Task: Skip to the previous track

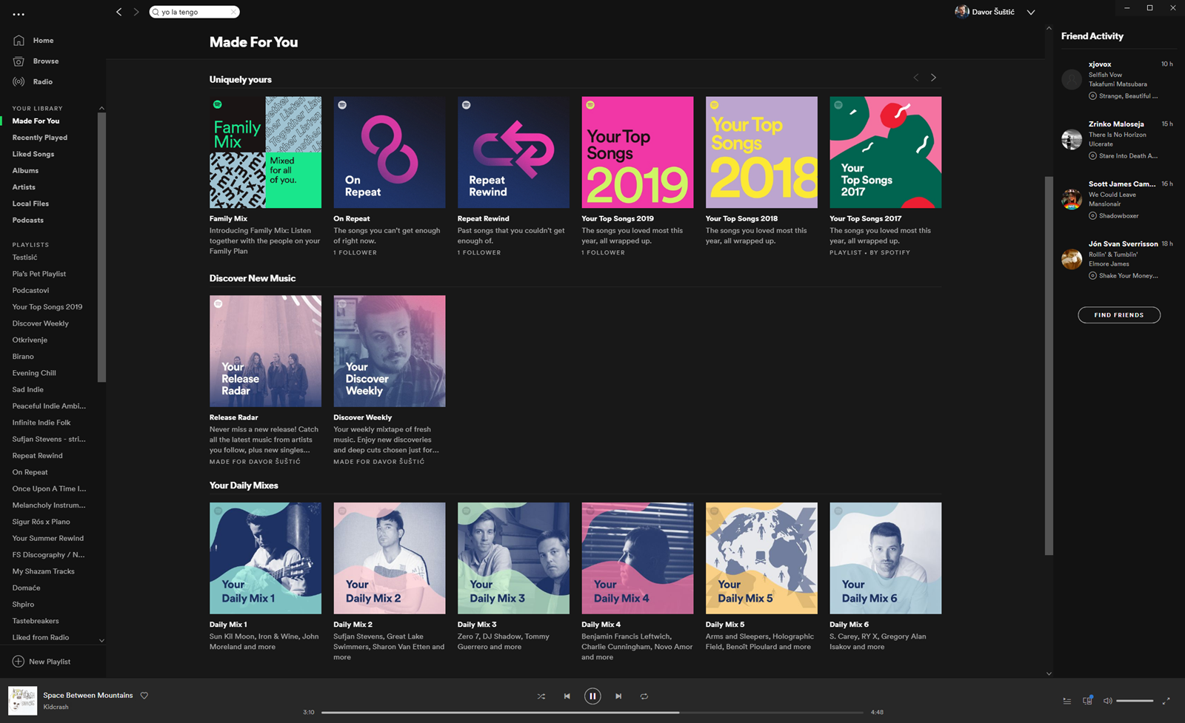Action: point(567,696)
